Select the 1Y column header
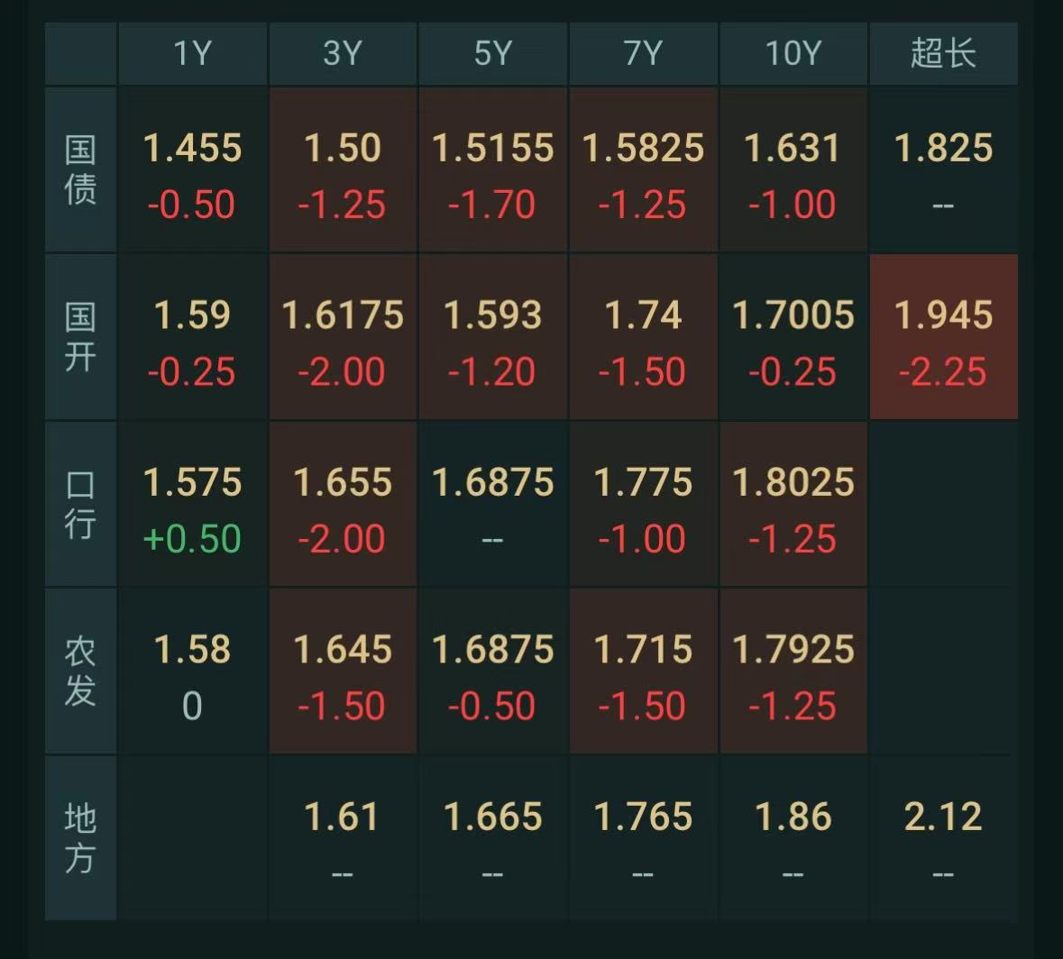Screen dimensions: 1063x959 (193, 53)
